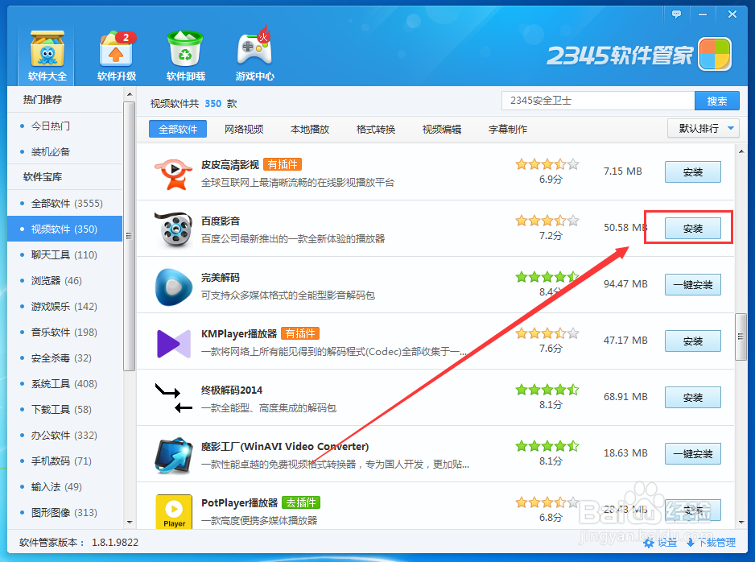Install 终极解码2014 with 安装 button
This screenshot has width=755, height=562.
[x=693, y=397]
